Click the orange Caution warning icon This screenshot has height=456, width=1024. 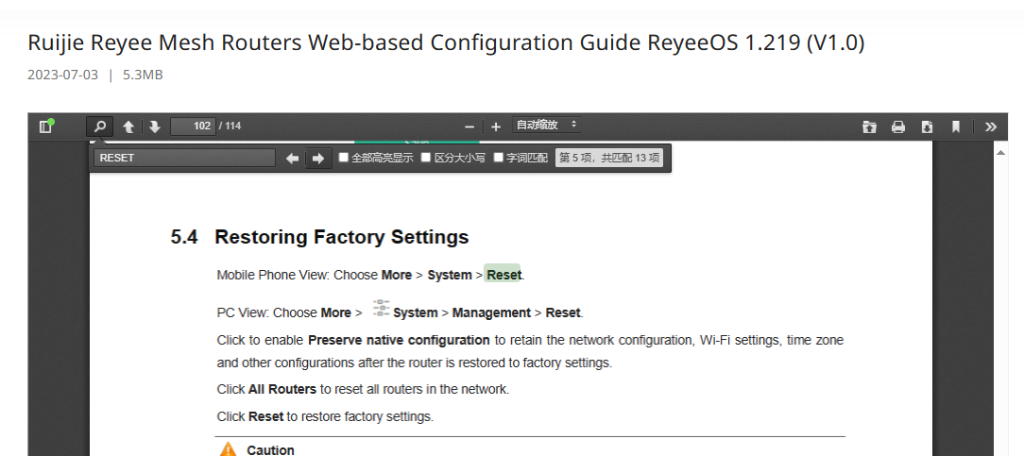[228, 448]
